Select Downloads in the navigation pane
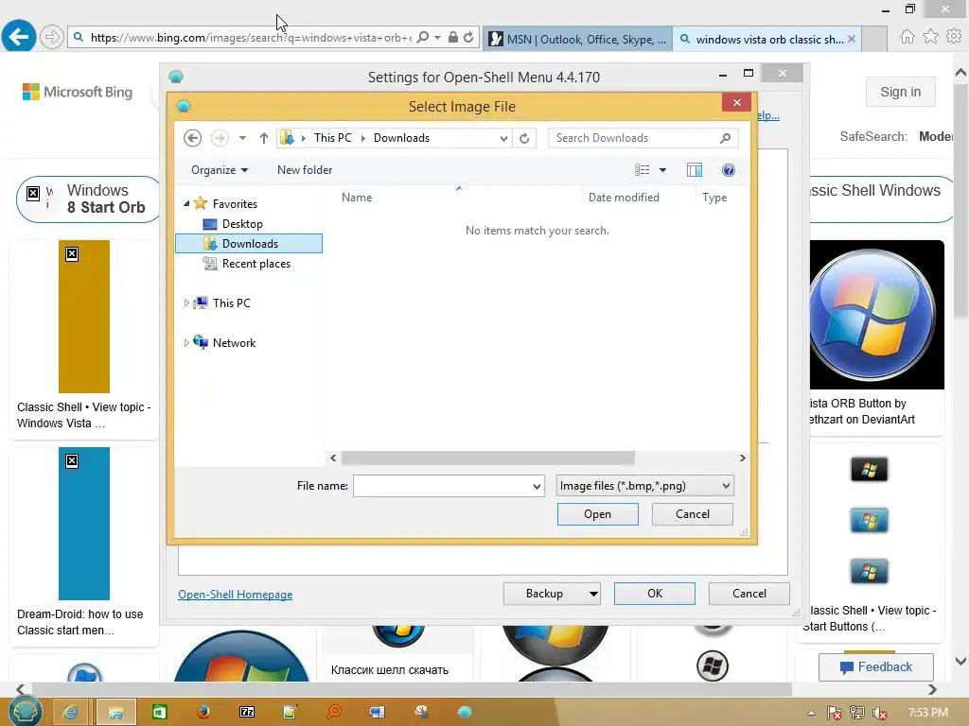The image size is (969, 726). click(249, 243)
